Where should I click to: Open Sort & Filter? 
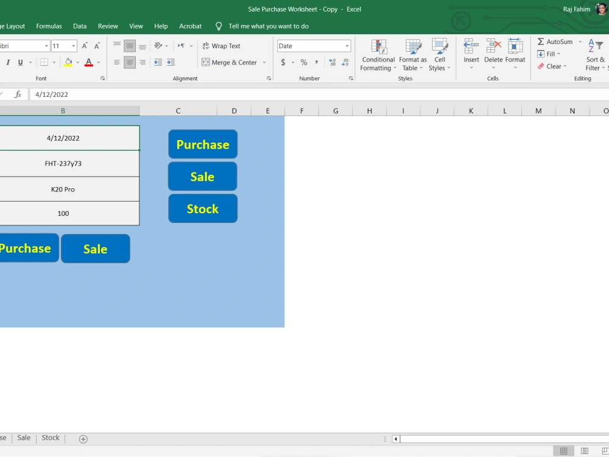(x=595, y=55)
